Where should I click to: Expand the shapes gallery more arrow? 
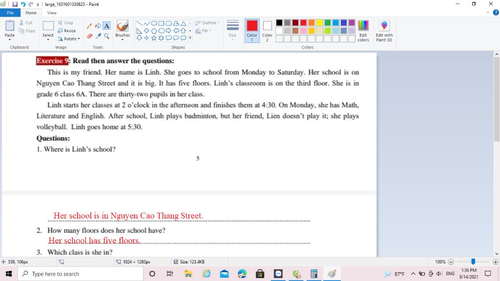coord(190,38)
